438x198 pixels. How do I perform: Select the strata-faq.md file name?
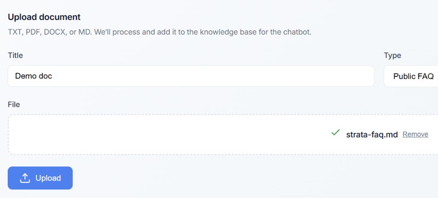372,134
